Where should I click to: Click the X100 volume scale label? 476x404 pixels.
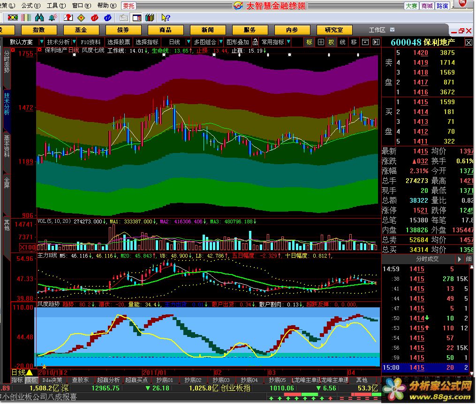27,247
